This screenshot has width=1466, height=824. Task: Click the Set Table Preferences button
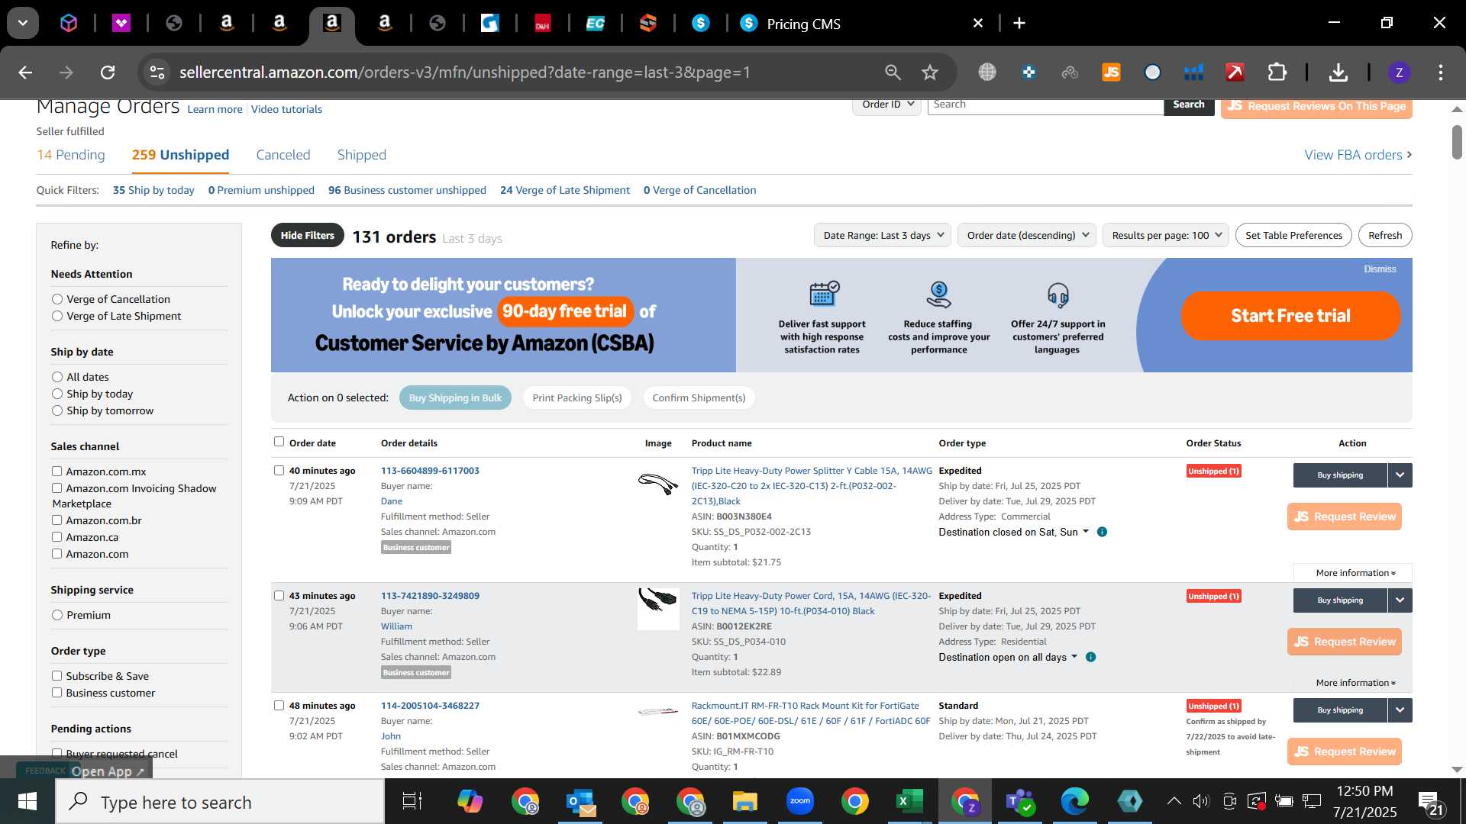coord(1293,235)
